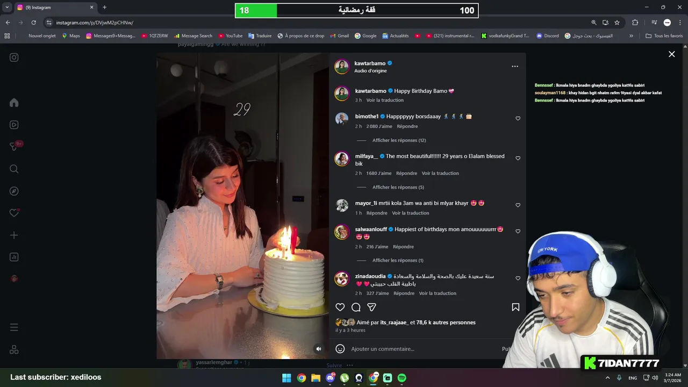The height and width of the screenshot is (387, 688).
Task: Click the Instagram logo in sidebar
Action: [14, 58]
